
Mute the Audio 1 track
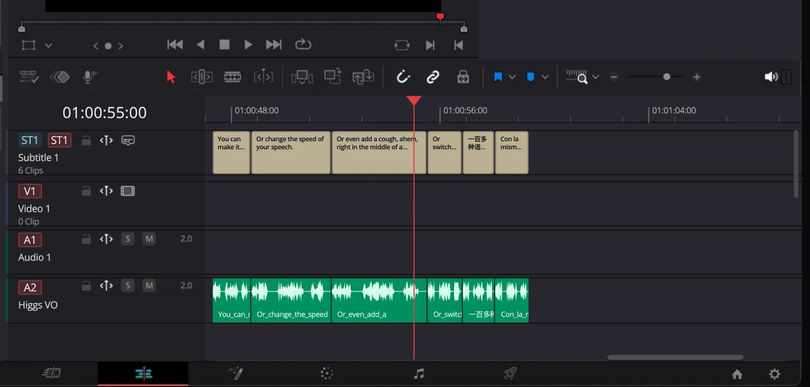pos(149,239)
